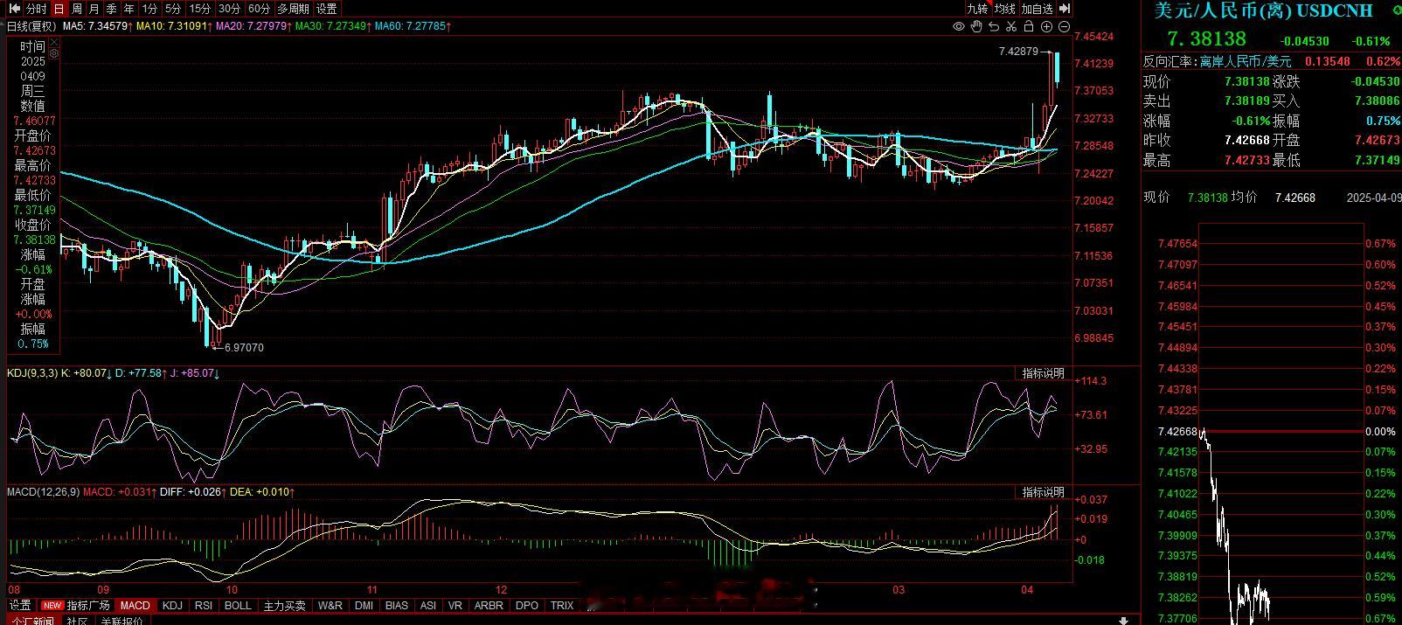Select RSI indicator tab
Viewport: 1402px width, 625px height.
pos(204,605)
